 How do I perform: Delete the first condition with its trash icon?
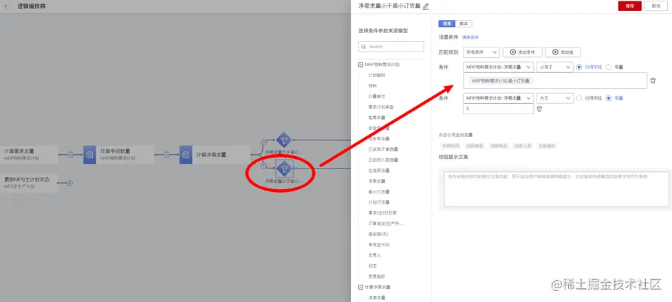tap(653, 80)
